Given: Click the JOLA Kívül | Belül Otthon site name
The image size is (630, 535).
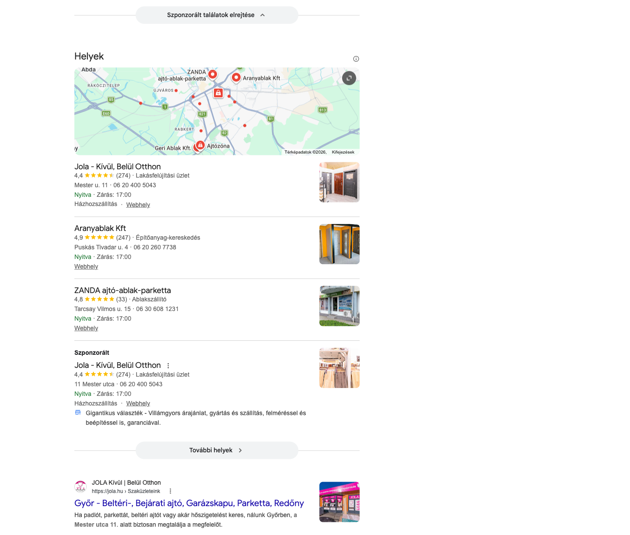Looking at the screenshot, I should (x=126, y=483).
